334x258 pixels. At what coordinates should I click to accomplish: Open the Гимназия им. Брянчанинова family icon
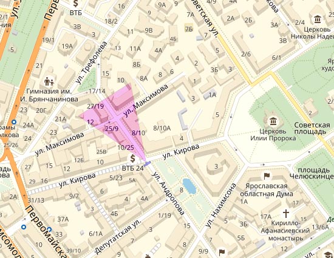tap(49, 81)
